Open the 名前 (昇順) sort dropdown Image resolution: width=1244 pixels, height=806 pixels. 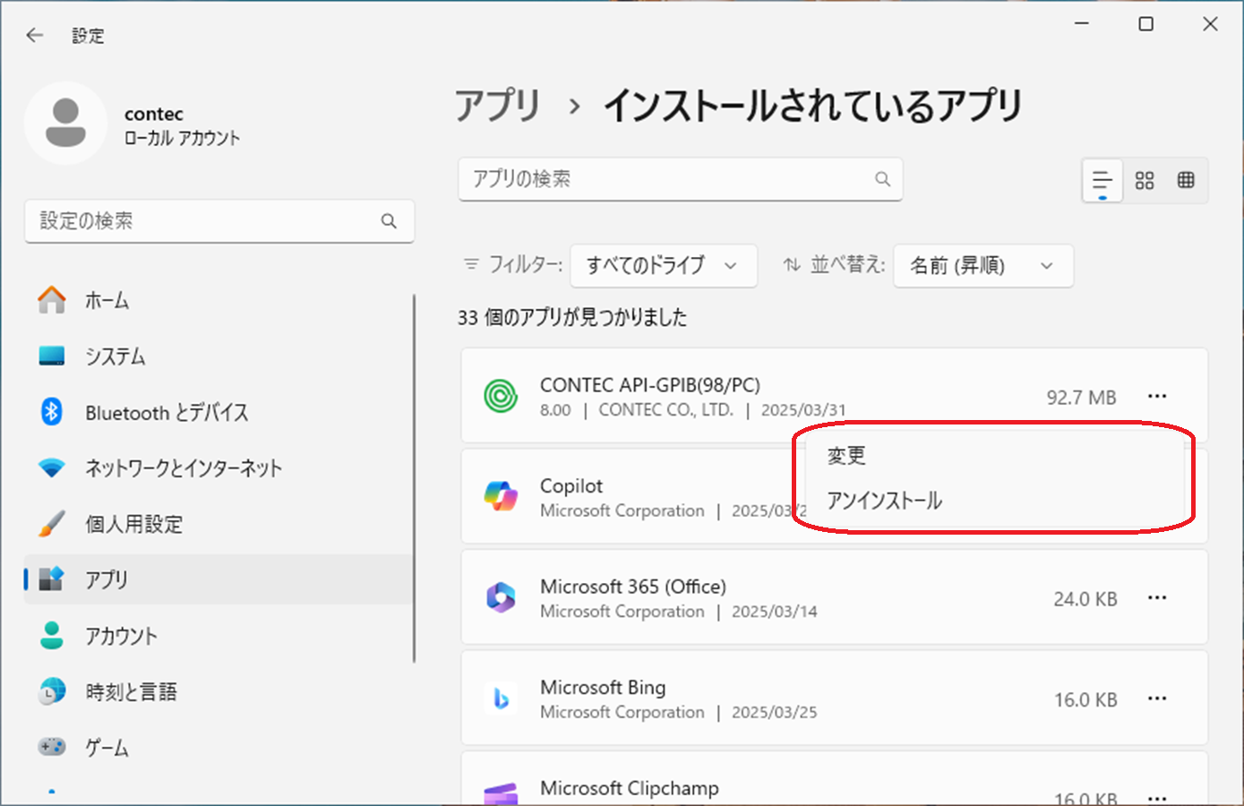(x=983, y=265)
